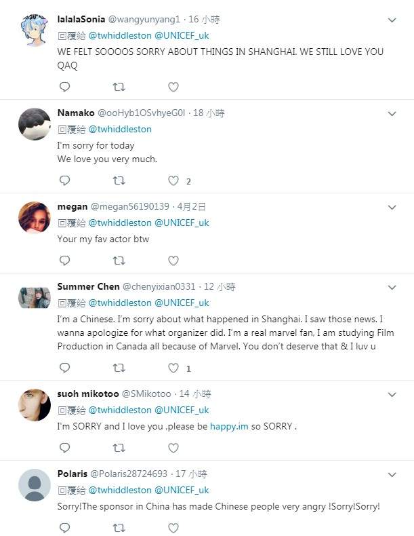Open @UNICEF_uk mention in Summer Chen's tweet
The image size is (414, 536).
coord(182,303)
